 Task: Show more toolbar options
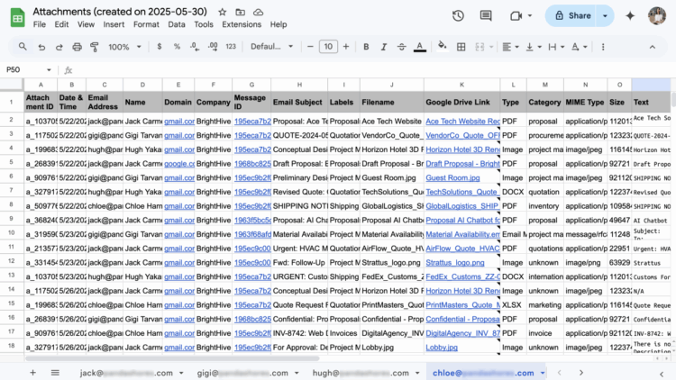coord(603,47)
